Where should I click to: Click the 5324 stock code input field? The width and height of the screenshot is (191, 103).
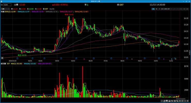pos(7,5)
